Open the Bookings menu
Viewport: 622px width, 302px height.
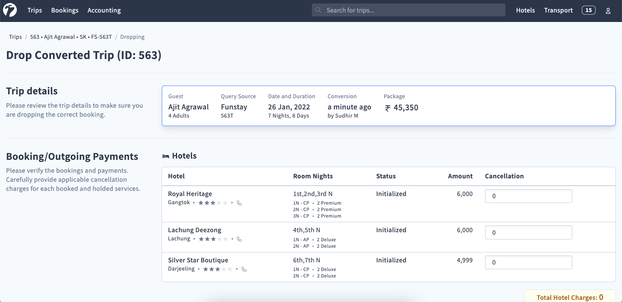pyautogui.click(x=65, y=10)
